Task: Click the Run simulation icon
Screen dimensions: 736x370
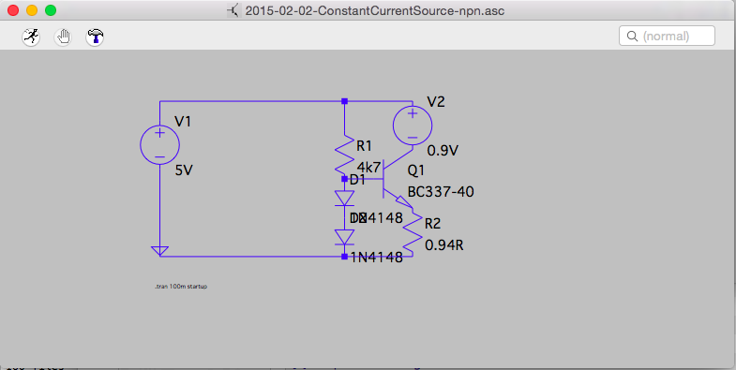Action: click(31, 37)
